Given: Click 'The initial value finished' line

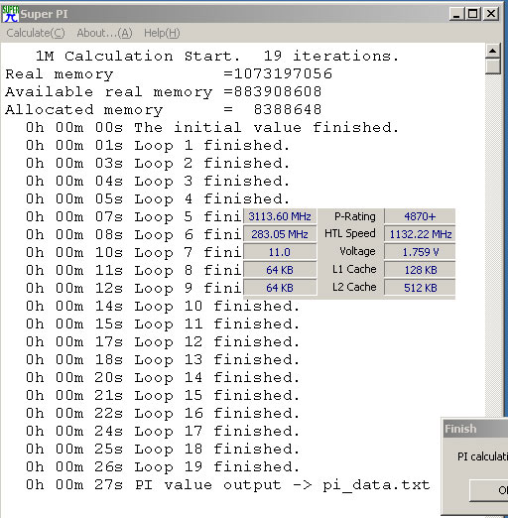Looking at the screenshot, I should pyautogui.click(x=212, y=128).
